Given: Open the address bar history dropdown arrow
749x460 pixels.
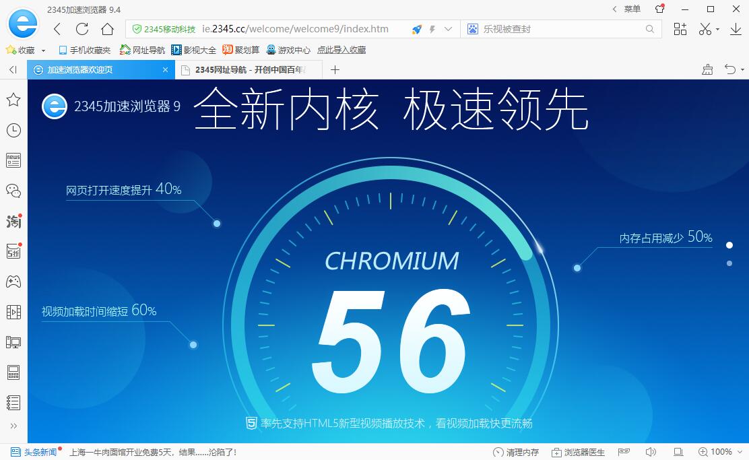Looking at the screenshot, I should (x=447, y=29).
